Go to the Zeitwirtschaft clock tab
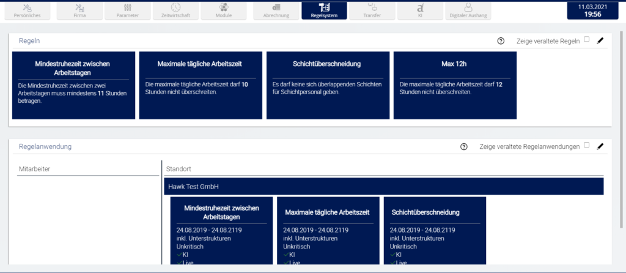The height and width of the screenshot is (273, 626). tap(175, 10)
